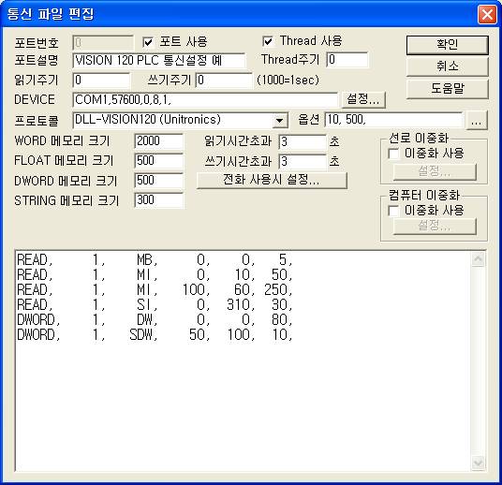Toggle the 포트 사용 checkbox
Screen dimensions: 502x485
[148, 42]
